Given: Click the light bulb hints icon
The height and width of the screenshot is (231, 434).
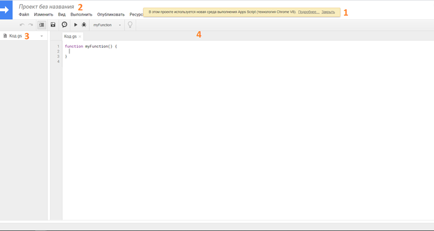Looking at the screenshot, I should pyautogui.click(x=130, y=25).
